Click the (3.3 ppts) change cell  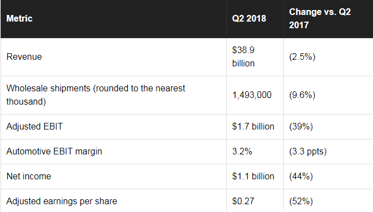tap(308, 152)
